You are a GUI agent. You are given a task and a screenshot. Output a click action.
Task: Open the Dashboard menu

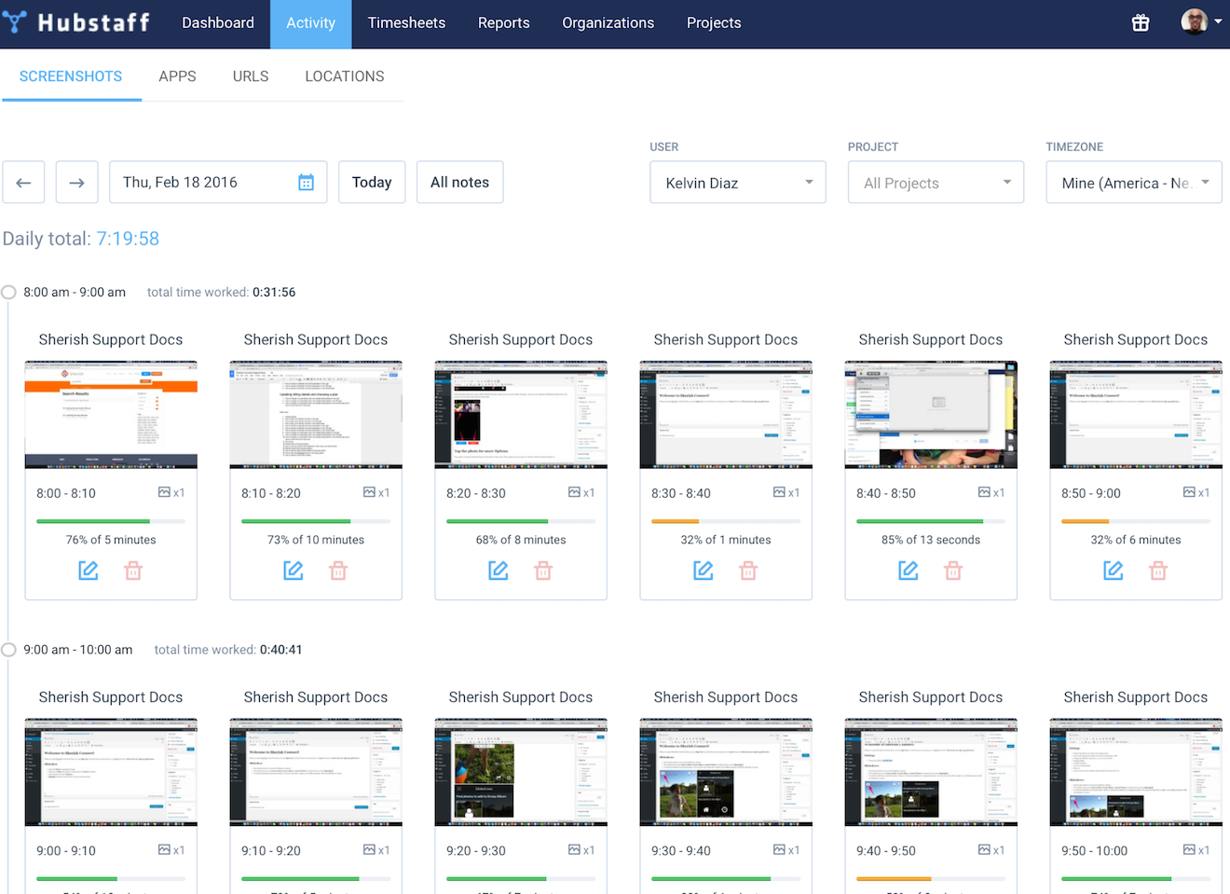tap(218, 23)
